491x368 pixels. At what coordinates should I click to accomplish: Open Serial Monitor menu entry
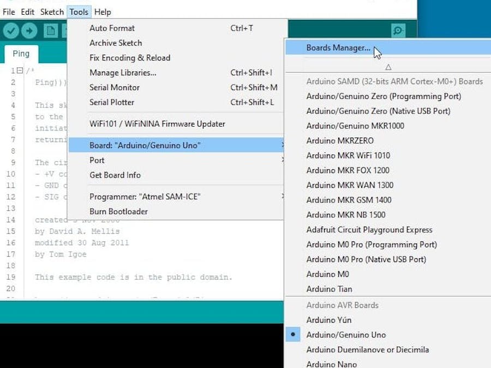[x=176, y=87]
